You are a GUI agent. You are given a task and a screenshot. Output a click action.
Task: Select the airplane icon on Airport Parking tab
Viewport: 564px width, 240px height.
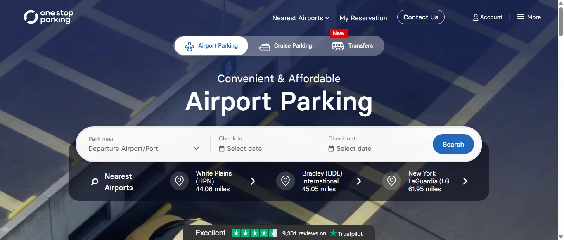point(190,45)
